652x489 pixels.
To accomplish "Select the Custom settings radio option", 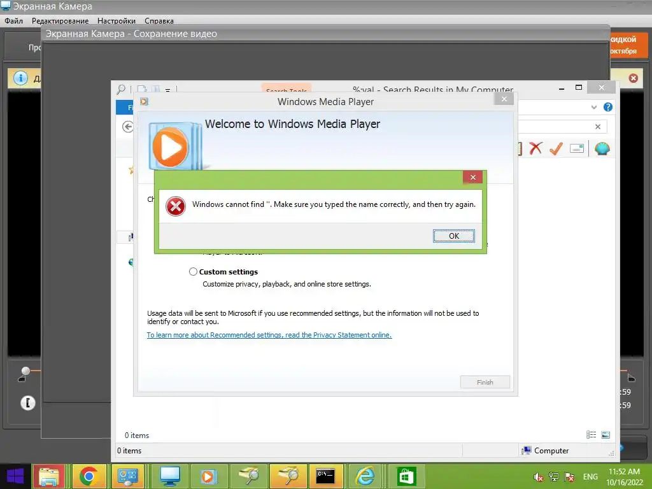I will pos(193,271).
